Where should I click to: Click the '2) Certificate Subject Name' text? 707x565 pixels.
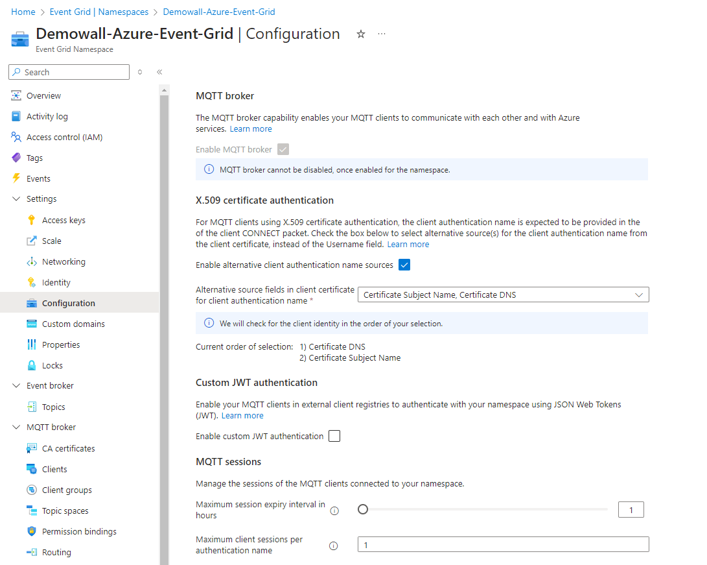pyautogui.click(x=350, y=358)
